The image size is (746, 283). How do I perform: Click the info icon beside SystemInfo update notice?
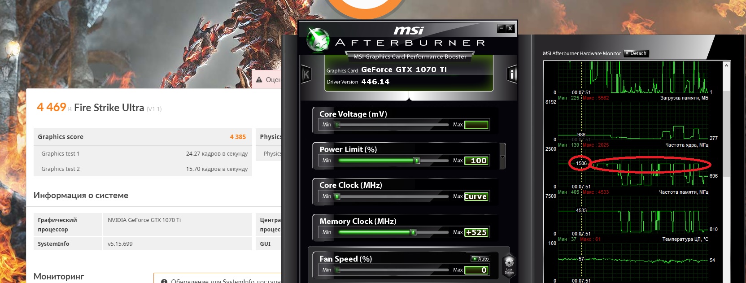[x=164, y=281]
